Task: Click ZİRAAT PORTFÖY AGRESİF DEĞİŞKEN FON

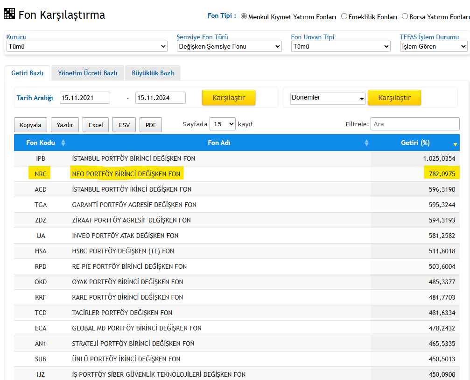Action: click(131, 220)
